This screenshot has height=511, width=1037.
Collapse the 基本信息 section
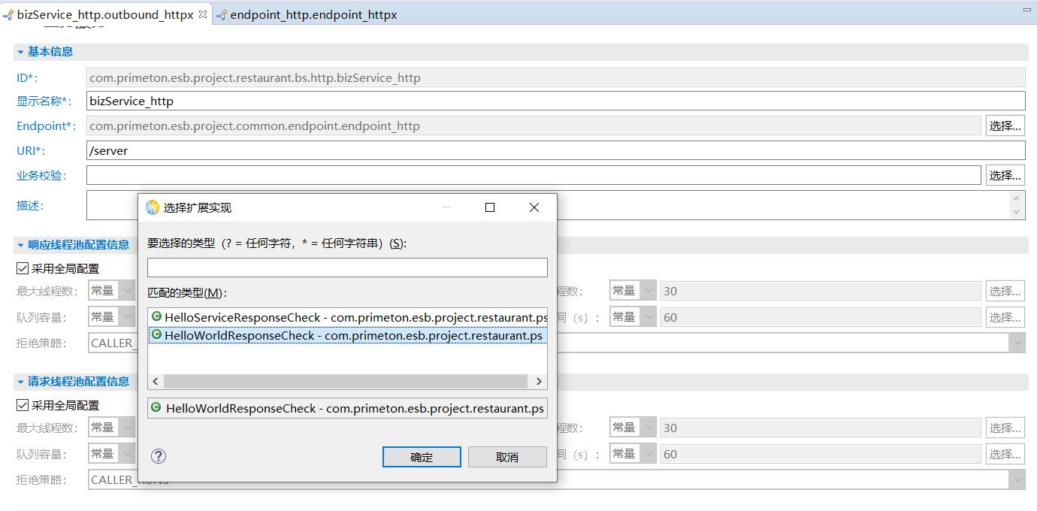(21, 52)
